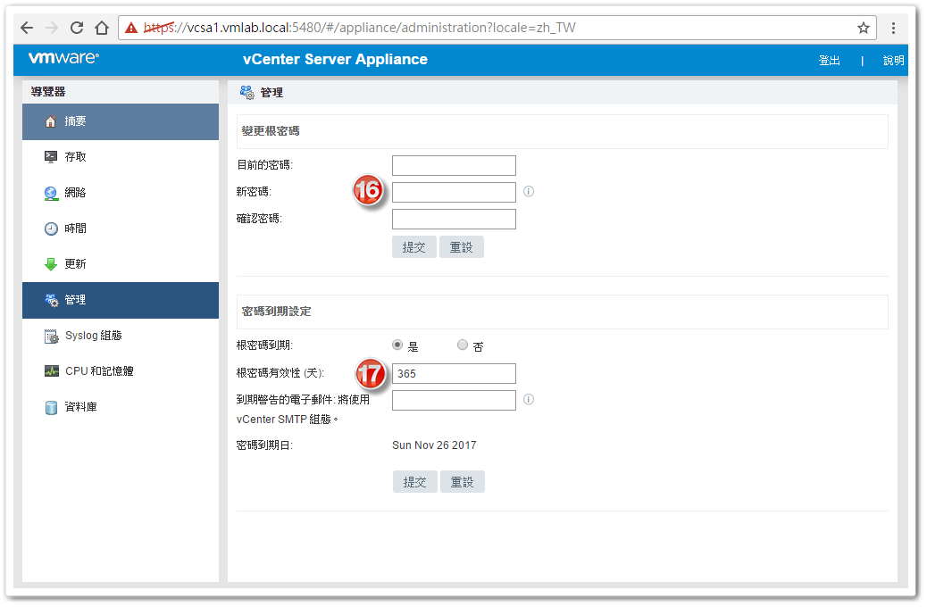Open Syslog 組態 via its sidebar icon
This screenshot has width=927, height=607.
pos(51,335)
